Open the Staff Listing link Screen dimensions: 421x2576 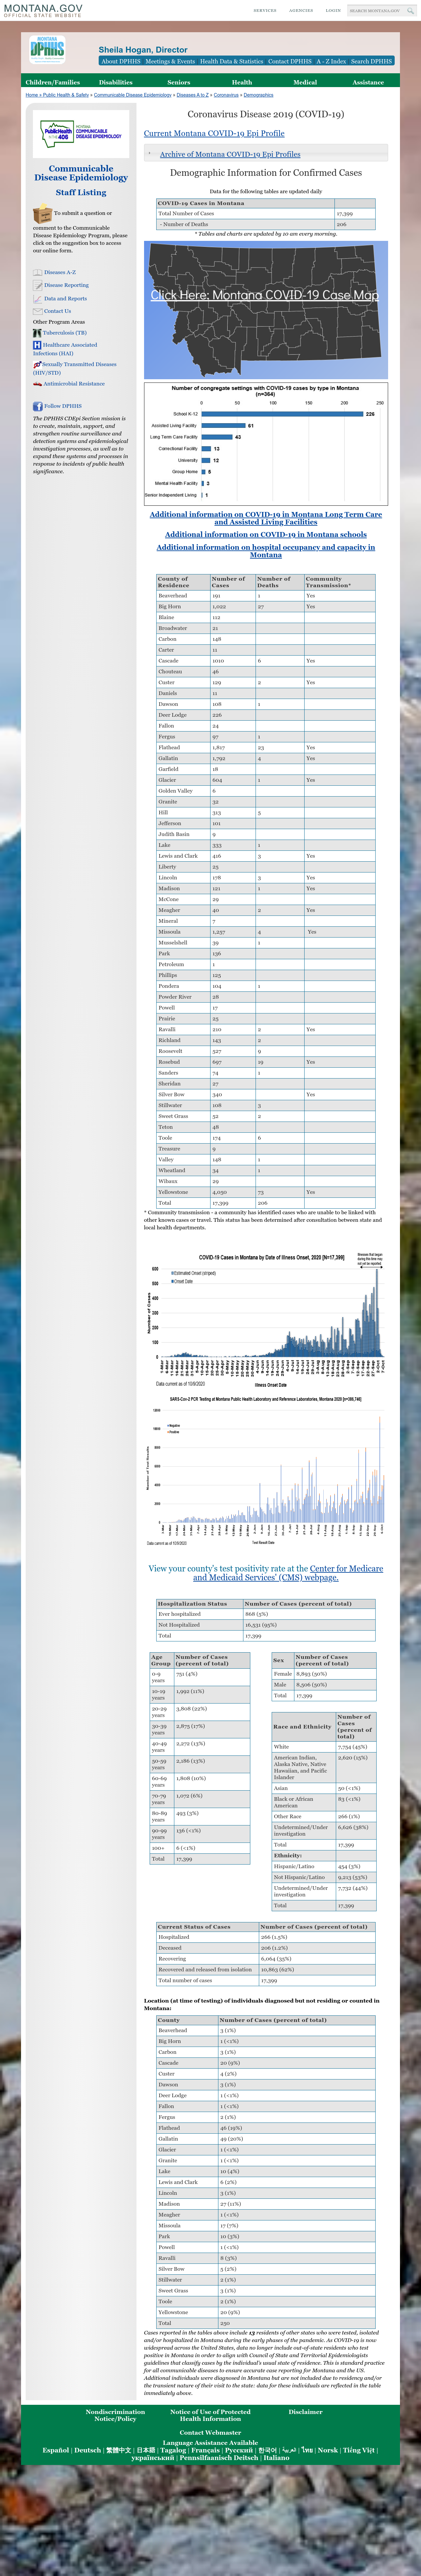(81, 192)
